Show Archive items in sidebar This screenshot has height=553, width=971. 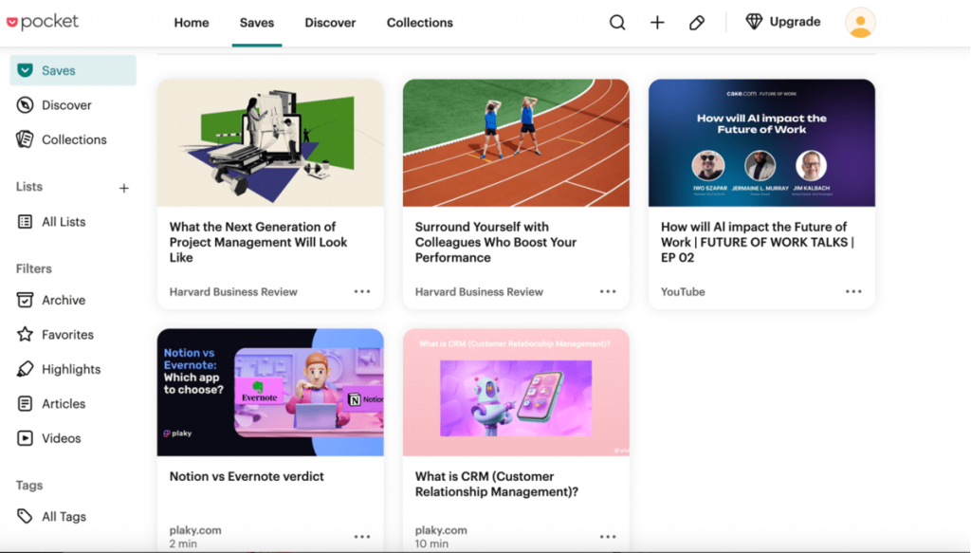coord(63,300)
